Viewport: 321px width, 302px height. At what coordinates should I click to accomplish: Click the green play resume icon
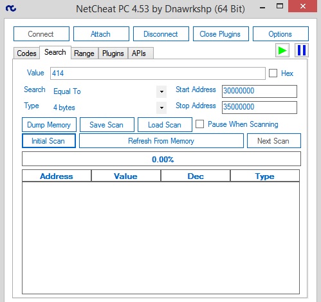[x=282, y=50]
